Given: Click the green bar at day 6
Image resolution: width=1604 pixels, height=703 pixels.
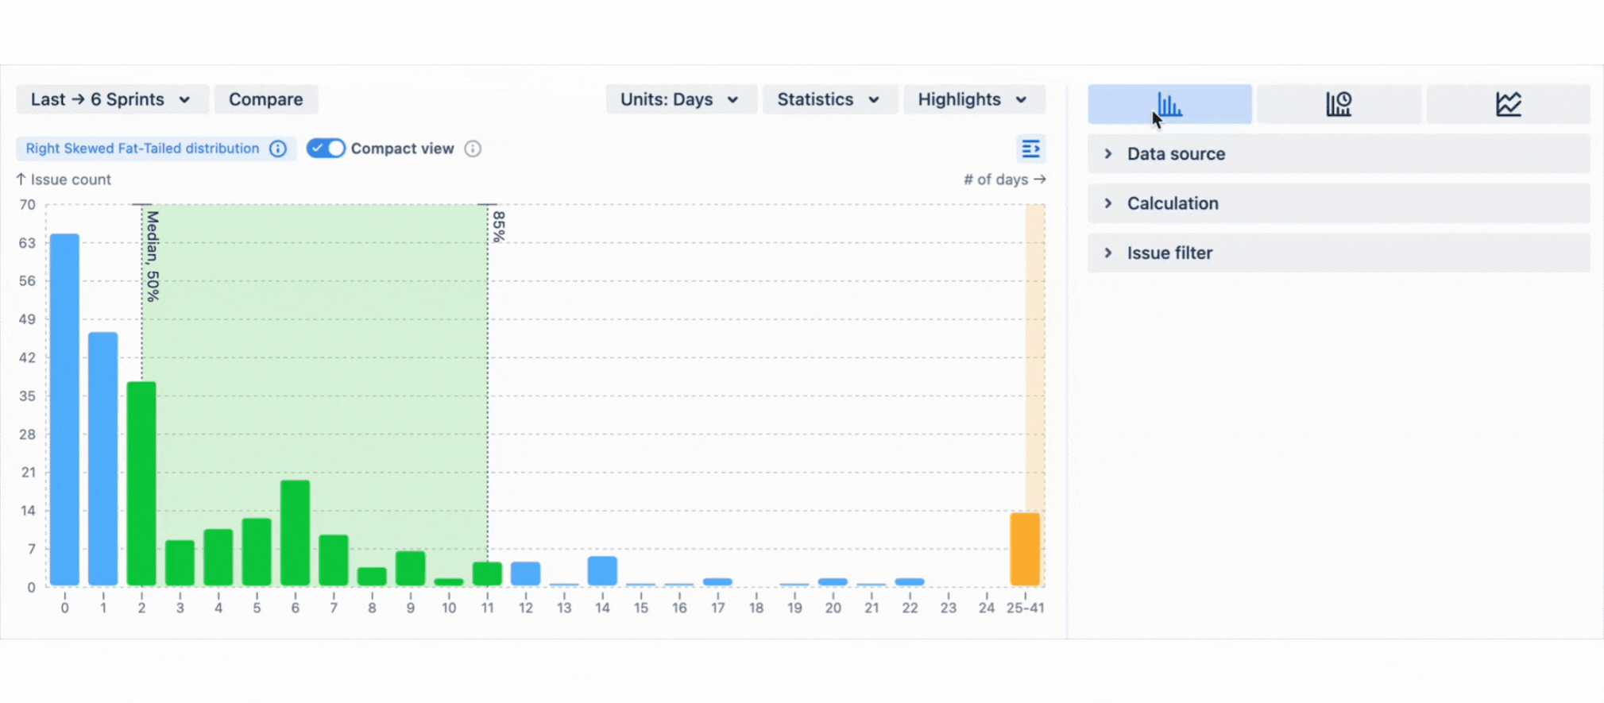Looking at the screenshot, I should coord(295,533).
